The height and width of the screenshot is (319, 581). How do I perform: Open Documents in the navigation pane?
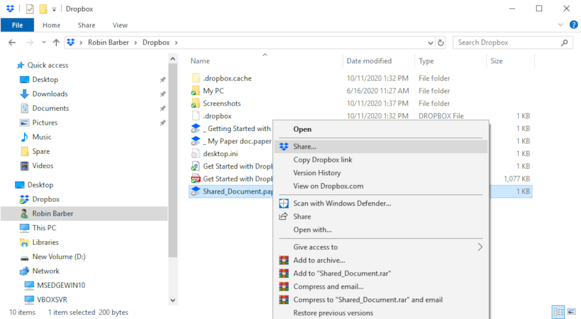51,108
